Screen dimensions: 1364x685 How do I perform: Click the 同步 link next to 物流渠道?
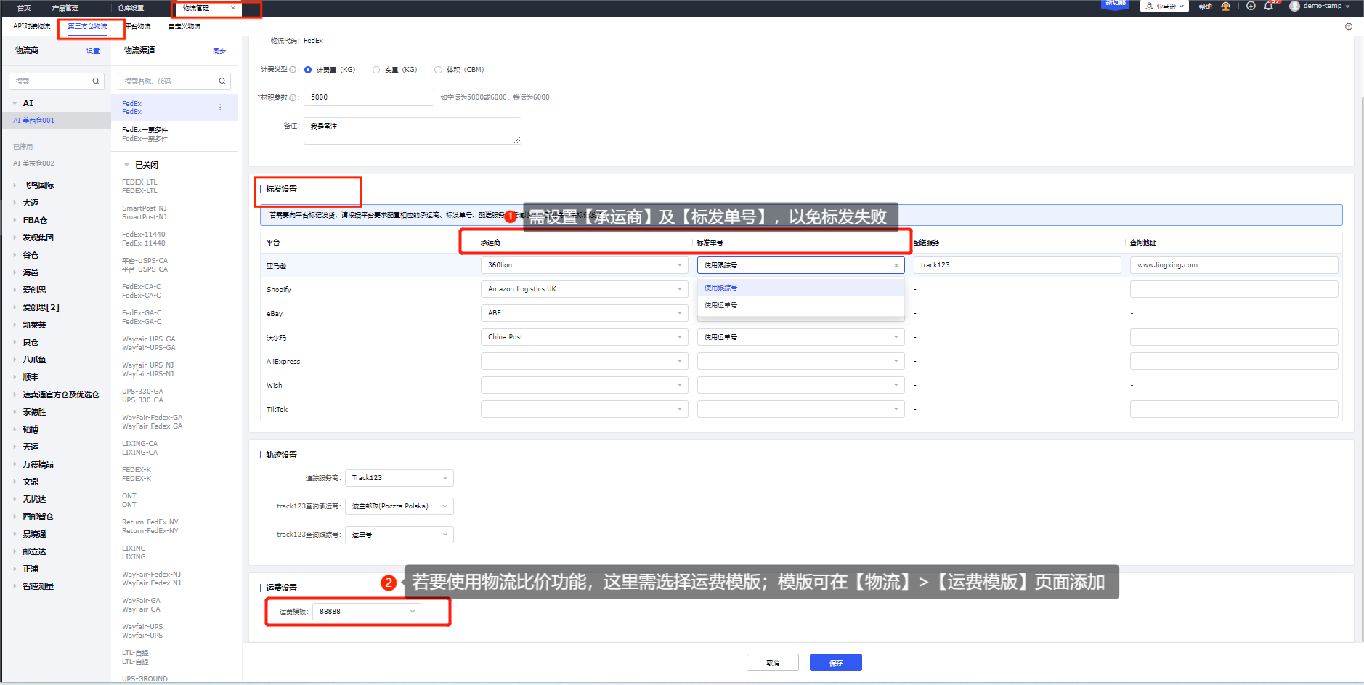(219, 51)
